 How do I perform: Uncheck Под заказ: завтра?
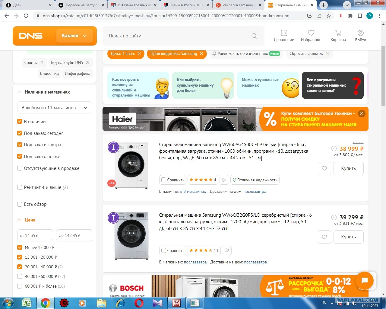[20, 145]
